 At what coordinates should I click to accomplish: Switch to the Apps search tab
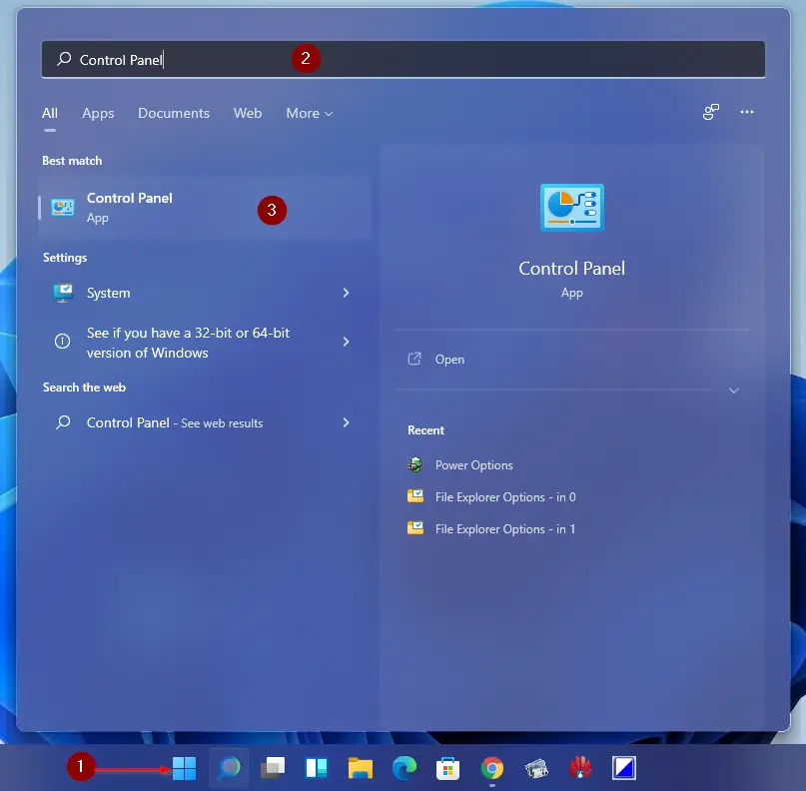[98, 113]
